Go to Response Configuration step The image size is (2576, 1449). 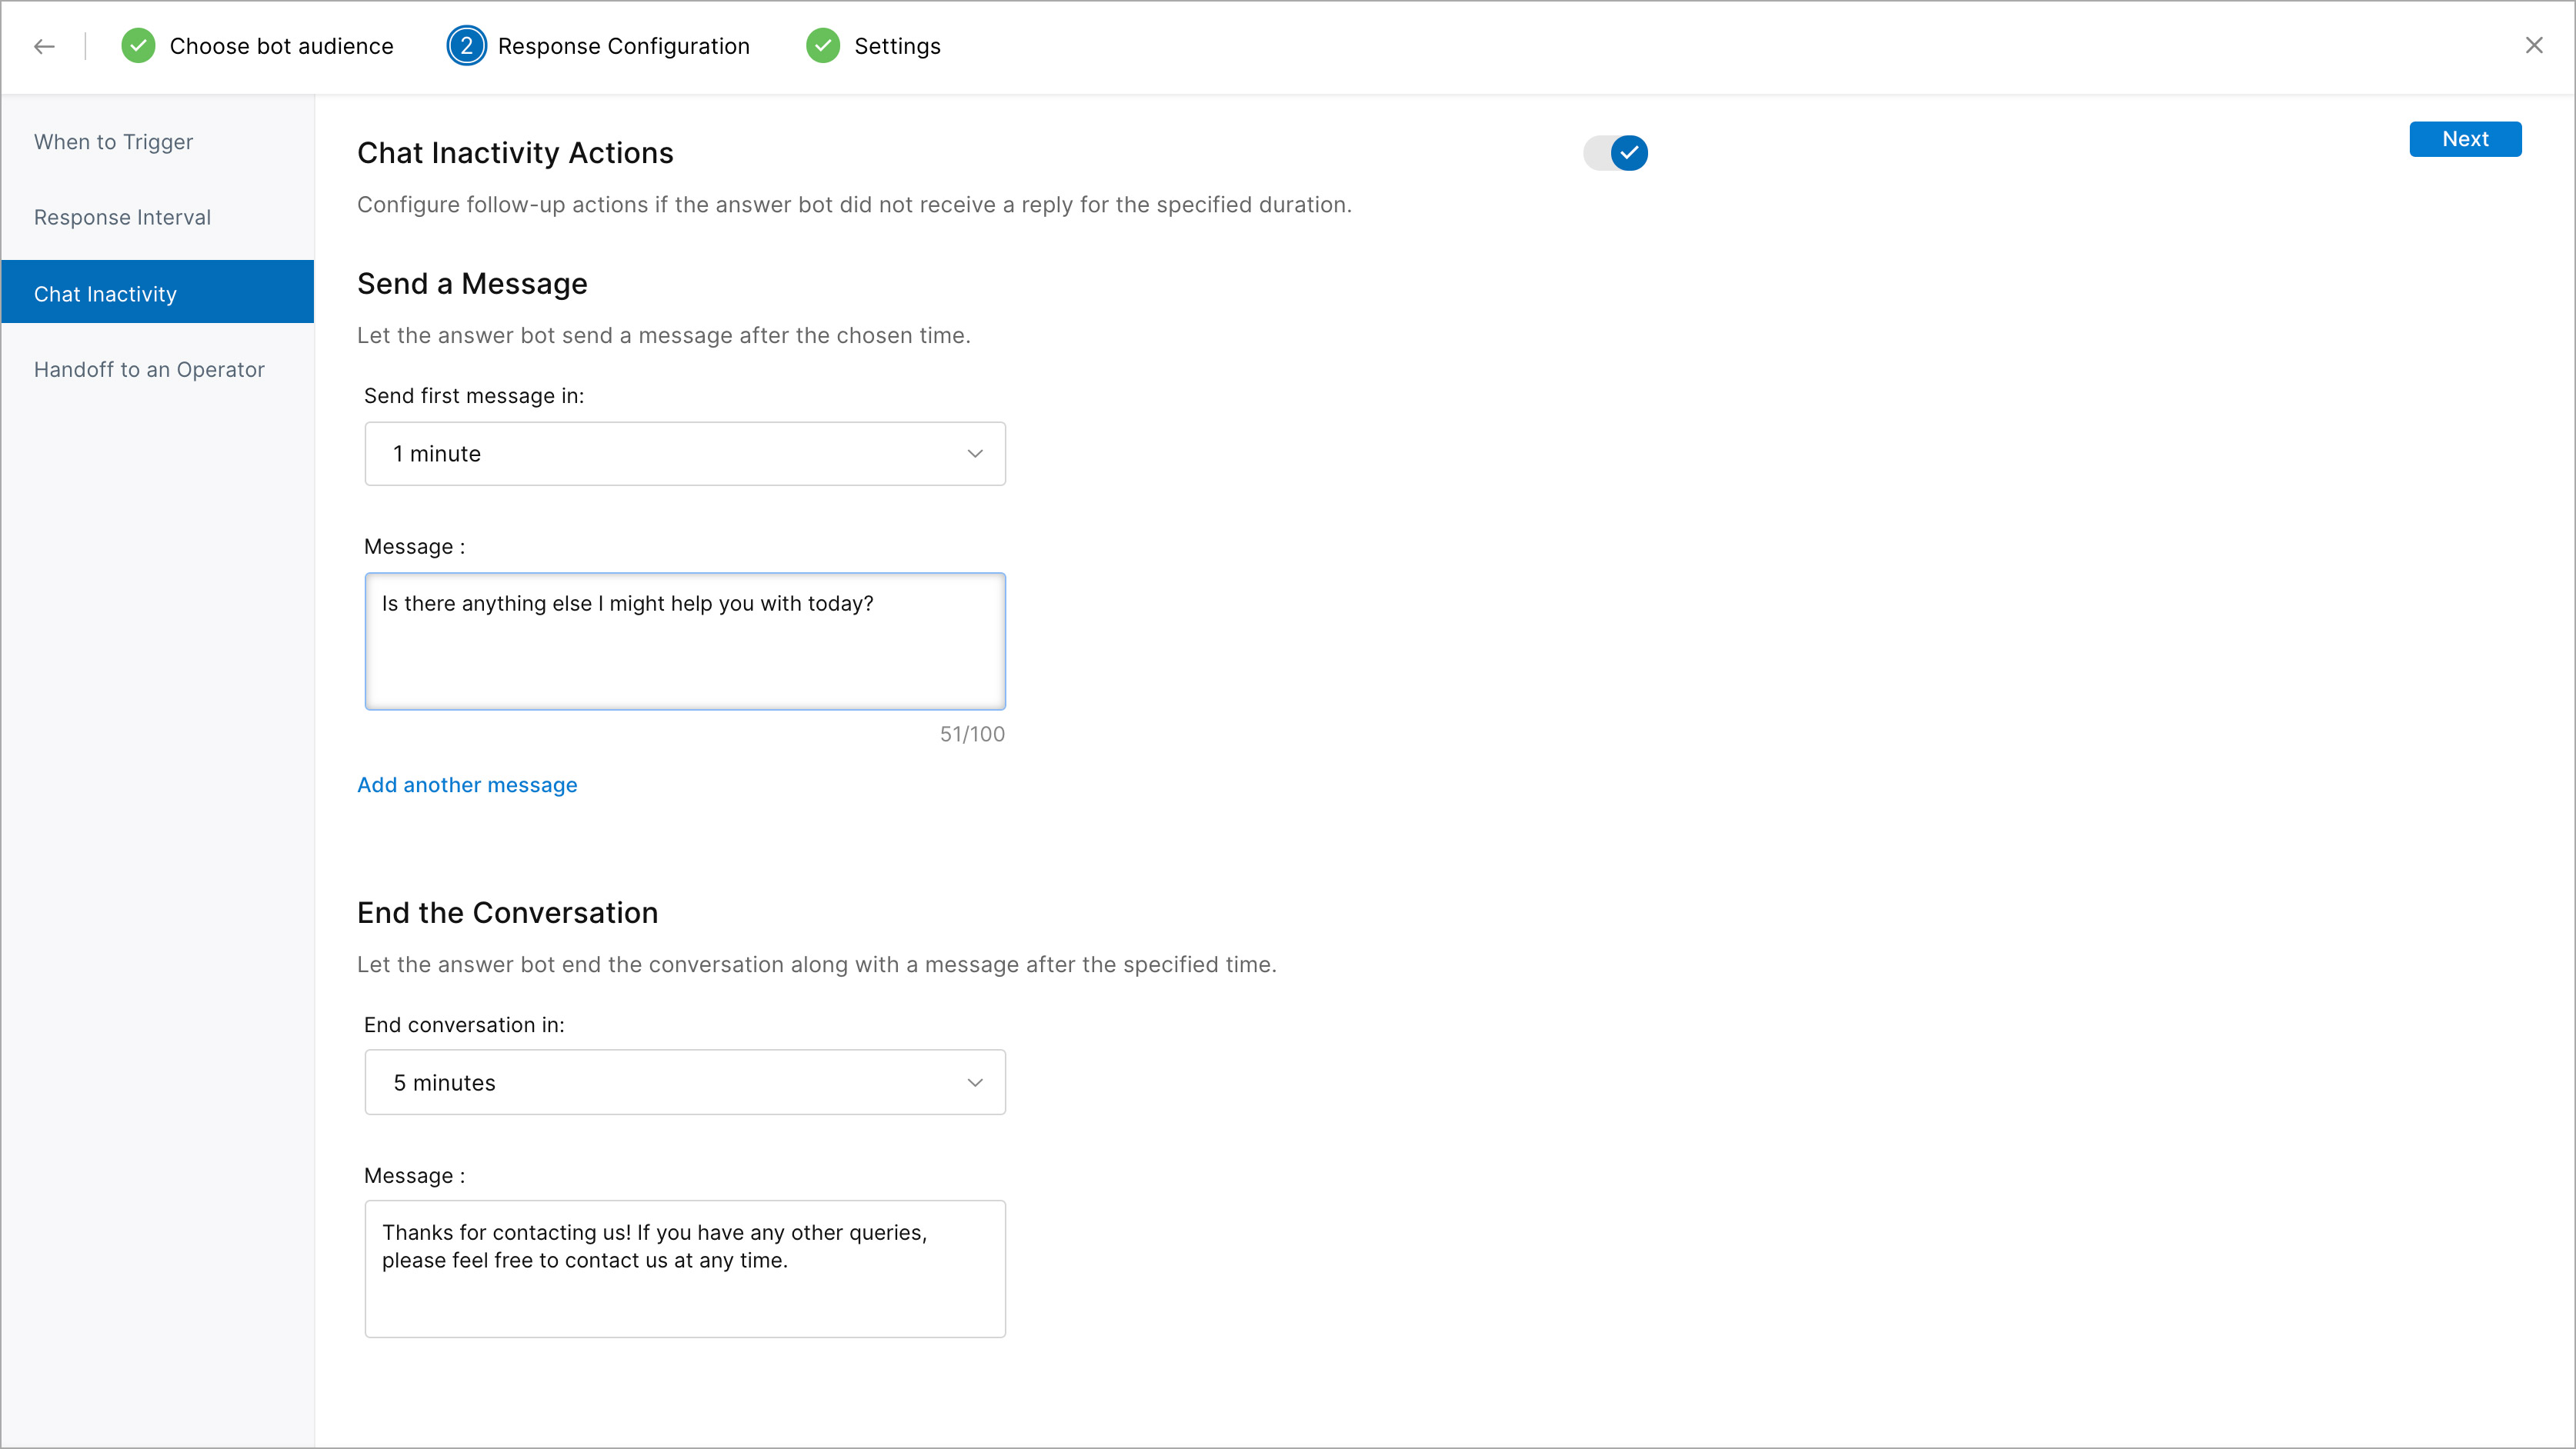(x=623, y=46)
